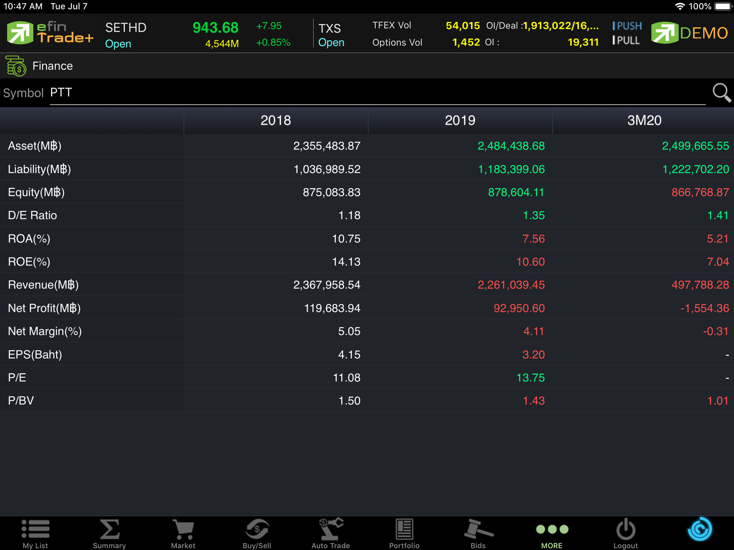Viewport: 734px width, 550px height.
Task: Open Buy/Sell tab
Action: click(257, 534)
